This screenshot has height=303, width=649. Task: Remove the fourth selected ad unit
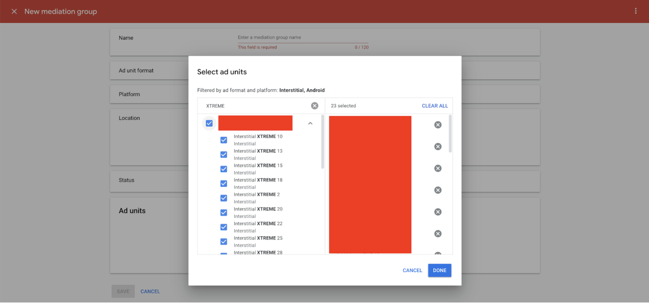click(438, 190)
